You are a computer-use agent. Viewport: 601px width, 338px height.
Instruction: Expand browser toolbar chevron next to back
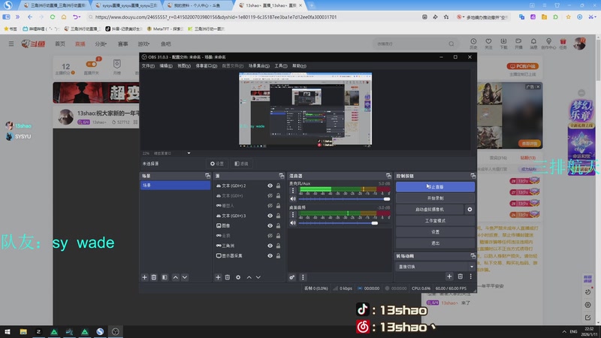17,17
